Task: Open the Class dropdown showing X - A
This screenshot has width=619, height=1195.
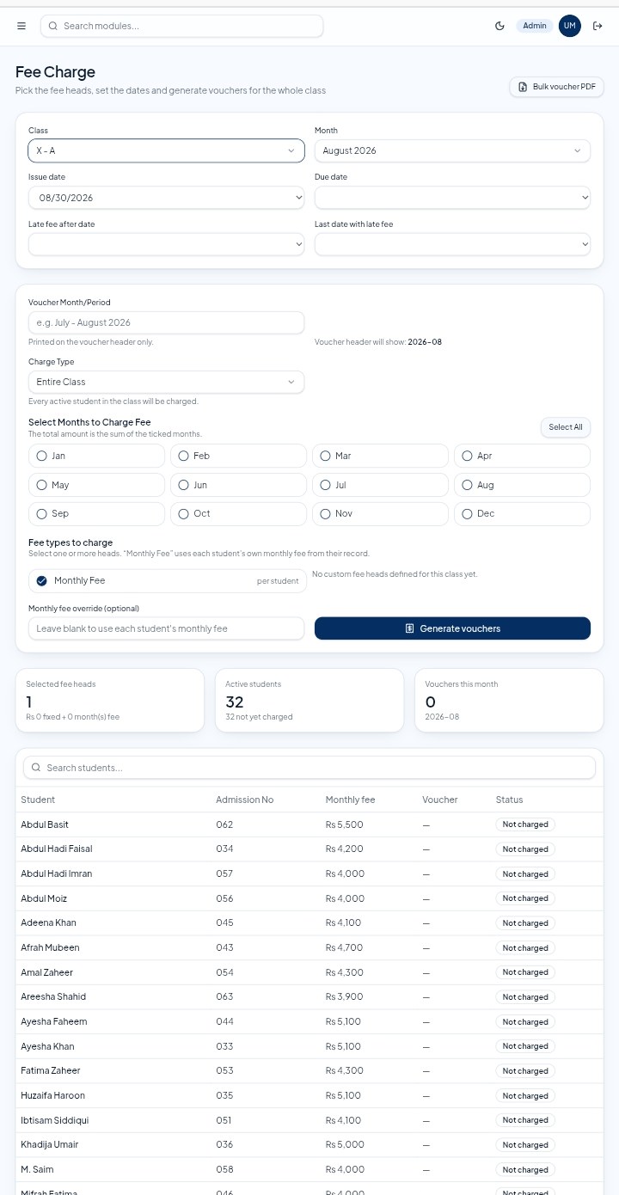Action: 166,150
